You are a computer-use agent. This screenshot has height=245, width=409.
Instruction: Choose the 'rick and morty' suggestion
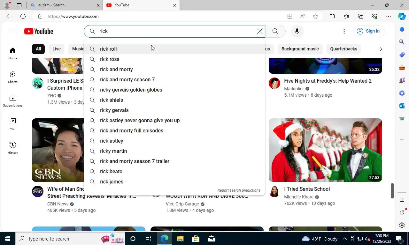pyautogui.click(x=174, y=69)
